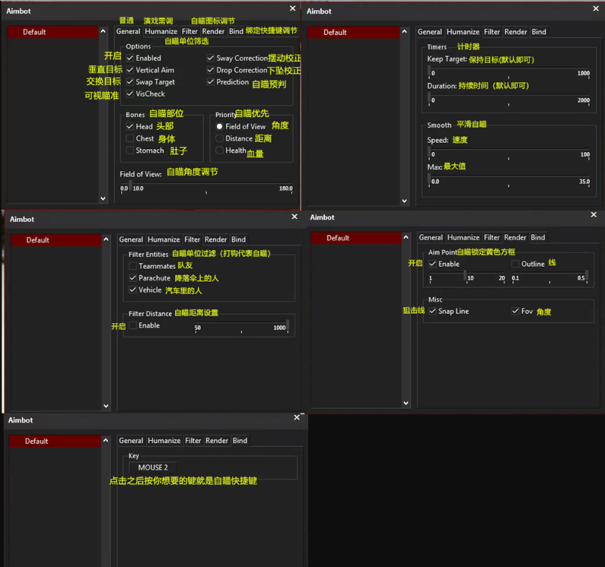Click scroll-up arrow beside the Options panel list

tap(103, 32)
